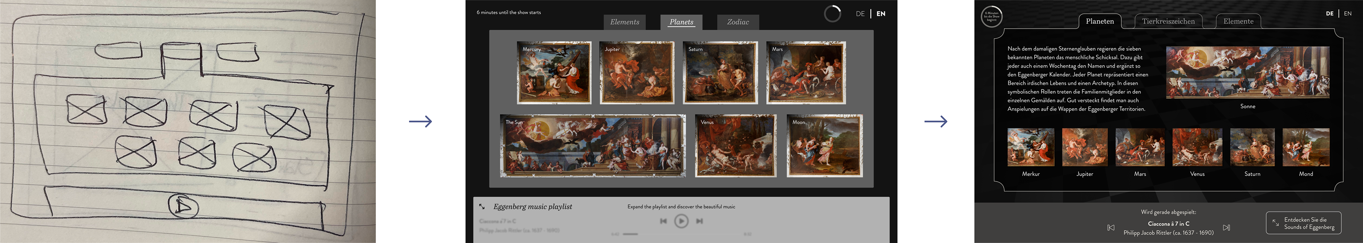Open the Mercury painting

554,72
